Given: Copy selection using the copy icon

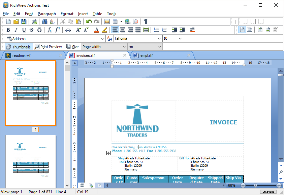Looking at the screenshot, I should click(70, 22).
